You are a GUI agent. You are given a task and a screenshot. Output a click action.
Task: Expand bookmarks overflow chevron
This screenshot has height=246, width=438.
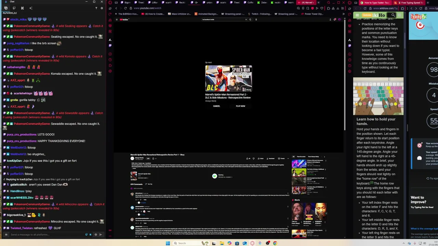pyautogui.click(x=344, y=14)
